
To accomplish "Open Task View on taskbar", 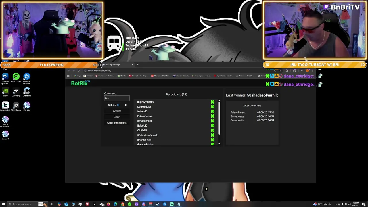I will coord(52,204).
